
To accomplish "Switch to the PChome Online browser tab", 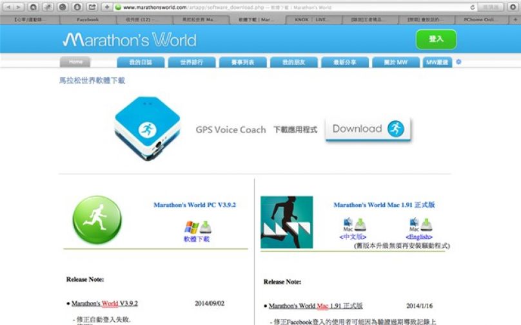I will click(482, 20).
